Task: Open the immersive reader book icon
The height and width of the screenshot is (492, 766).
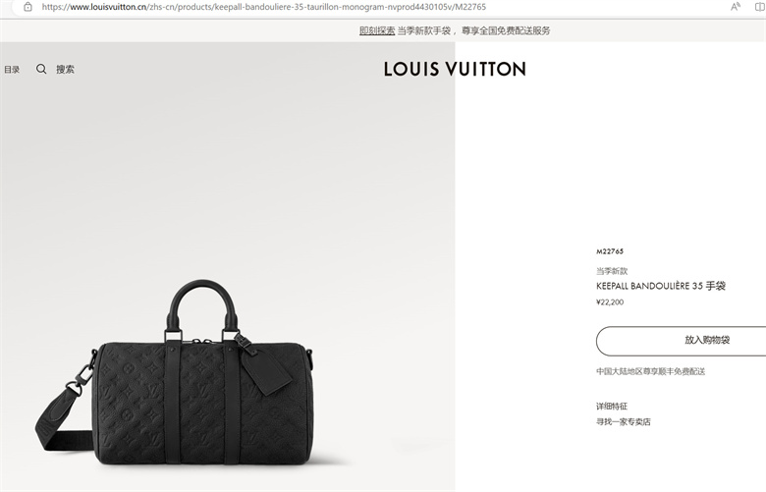Action: [x=760, y=7]
